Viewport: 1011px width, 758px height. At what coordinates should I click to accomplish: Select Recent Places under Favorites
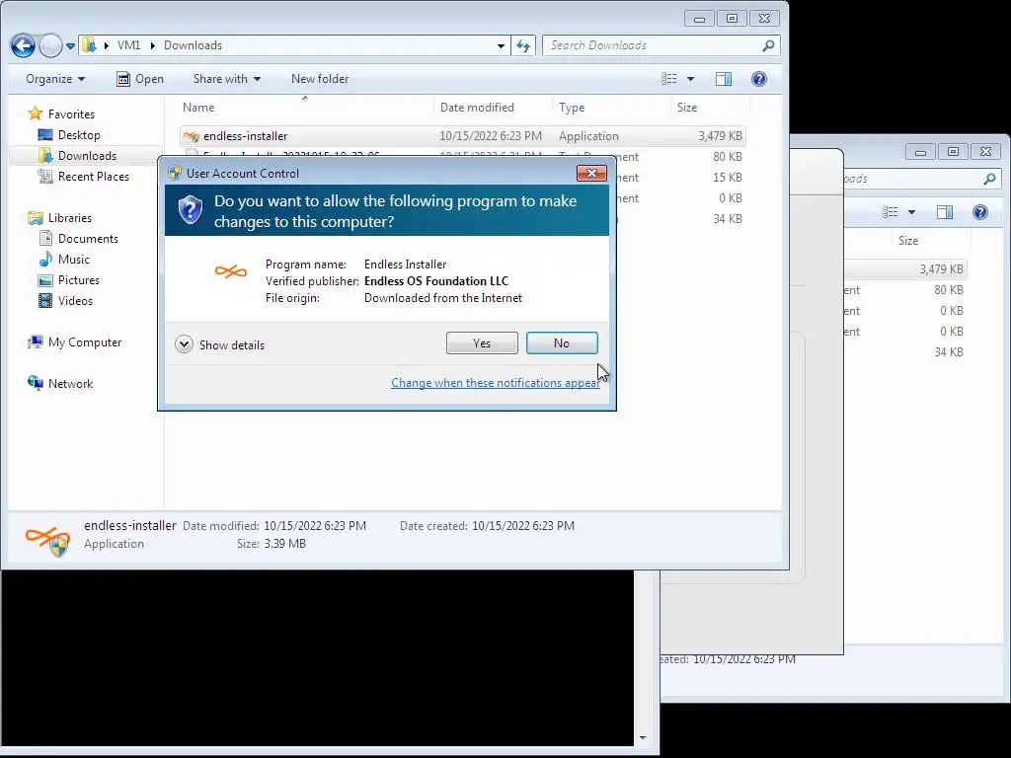[83, 176]
